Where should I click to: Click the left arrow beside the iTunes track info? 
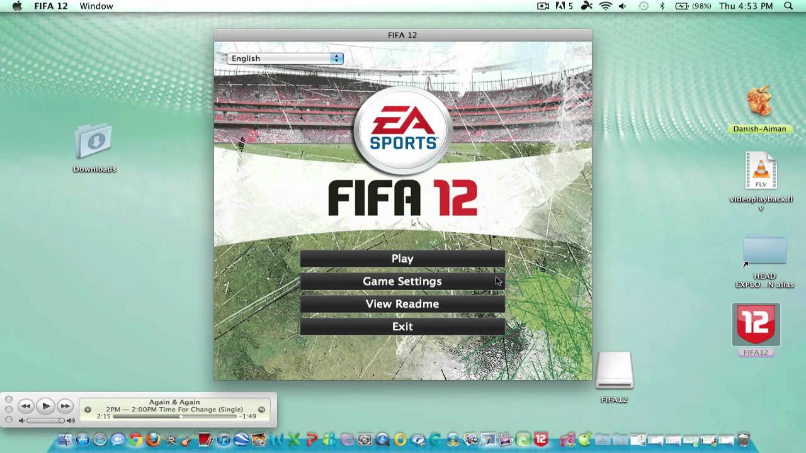(88, 410)
